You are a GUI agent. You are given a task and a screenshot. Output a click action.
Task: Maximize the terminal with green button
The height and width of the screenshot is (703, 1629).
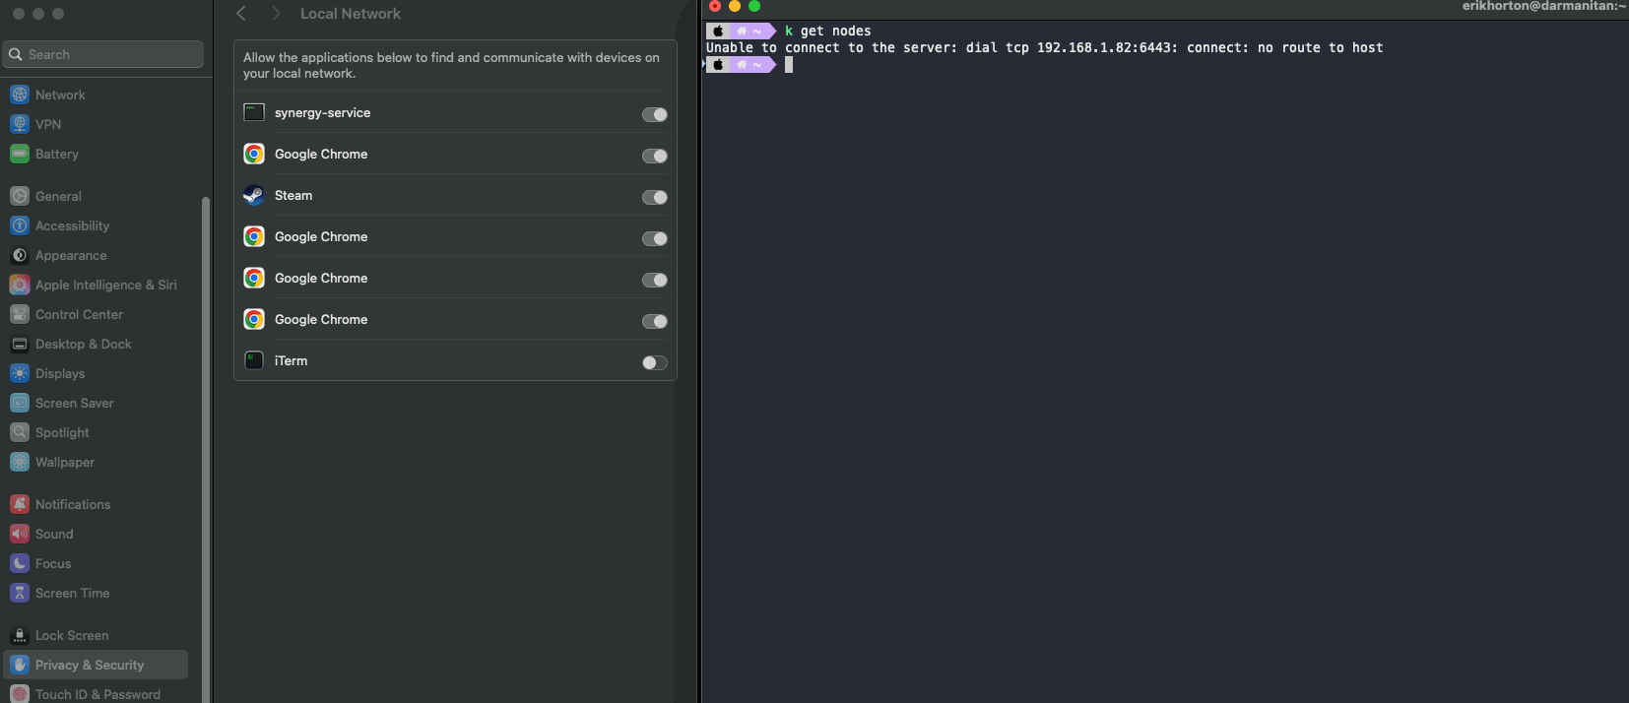point(754,6)
